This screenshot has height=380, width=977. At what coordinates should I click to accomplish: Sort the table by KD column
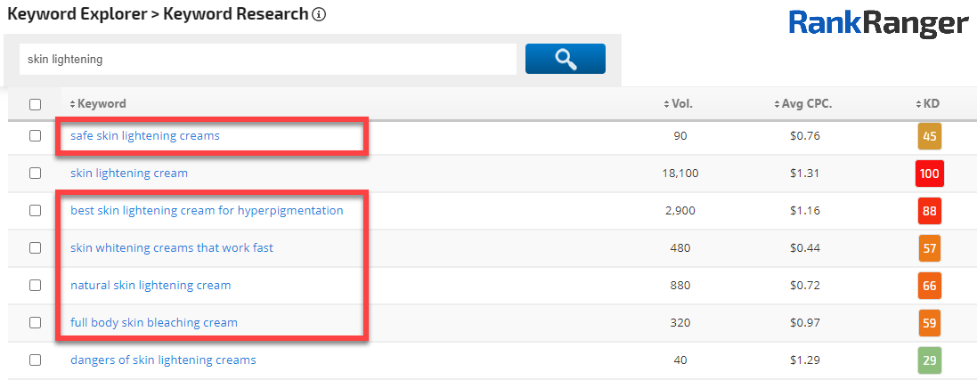click(927, 104)
